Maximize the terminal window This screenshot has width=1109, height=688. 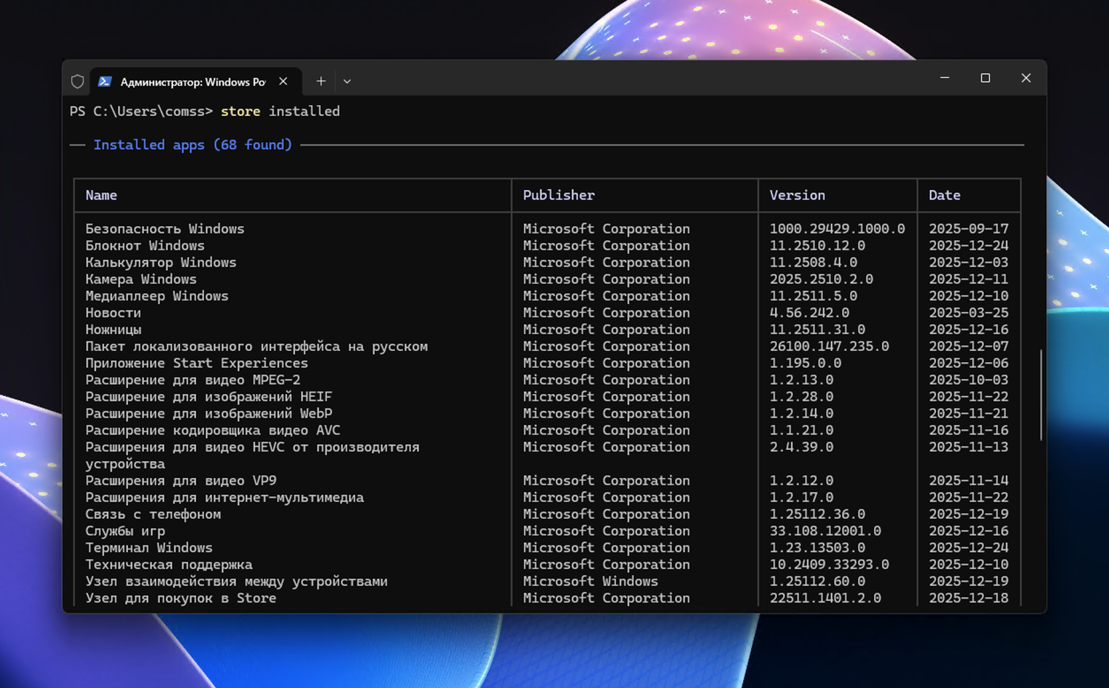(985, 78)
